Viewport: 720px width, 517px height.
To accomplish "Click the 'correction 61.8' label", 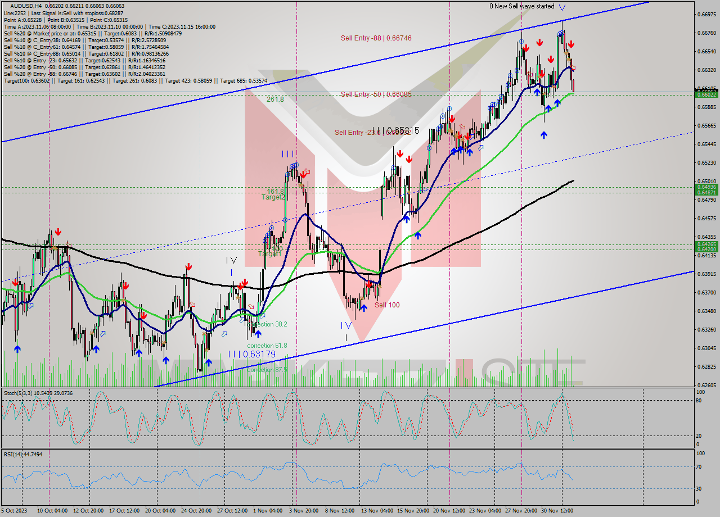I will pos(267,346).
